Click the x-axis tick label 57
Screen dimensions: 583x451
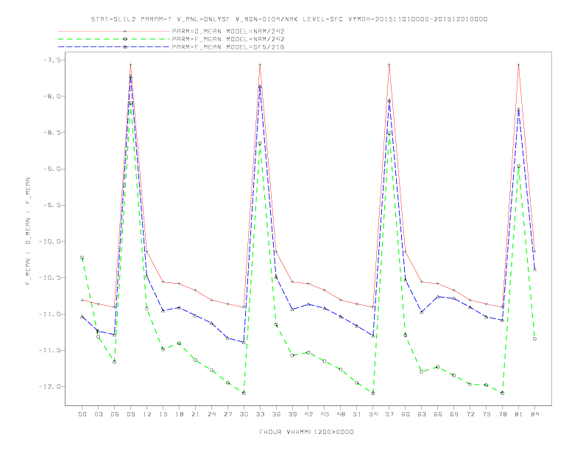coord(389,414)
